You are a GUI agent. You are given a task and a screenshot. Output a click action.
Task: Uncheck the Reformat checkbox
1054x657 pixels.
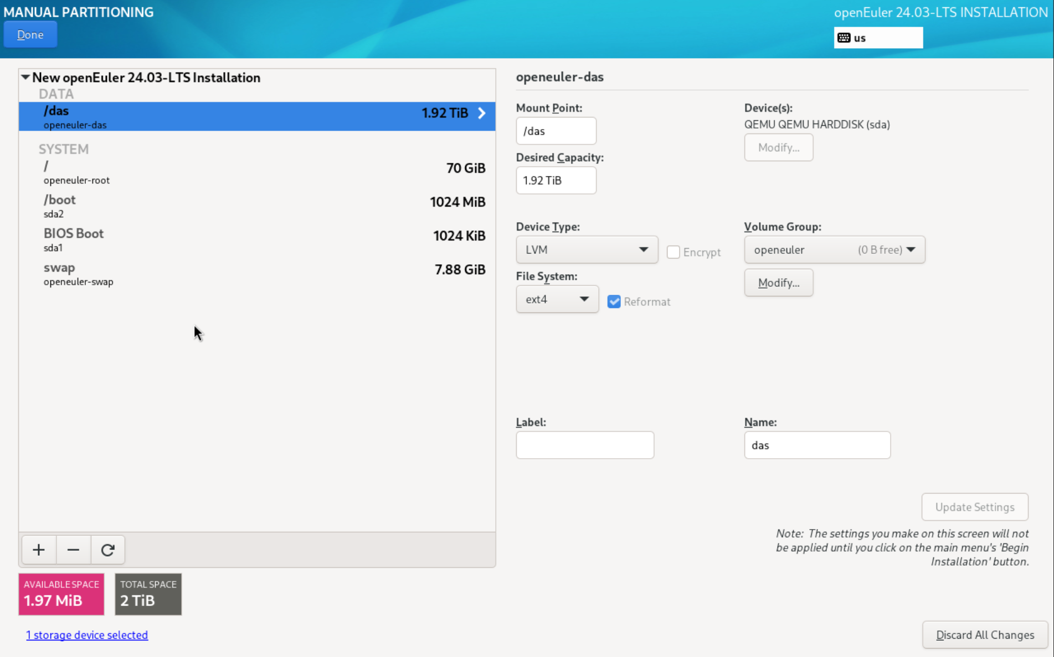coord(614,301)
